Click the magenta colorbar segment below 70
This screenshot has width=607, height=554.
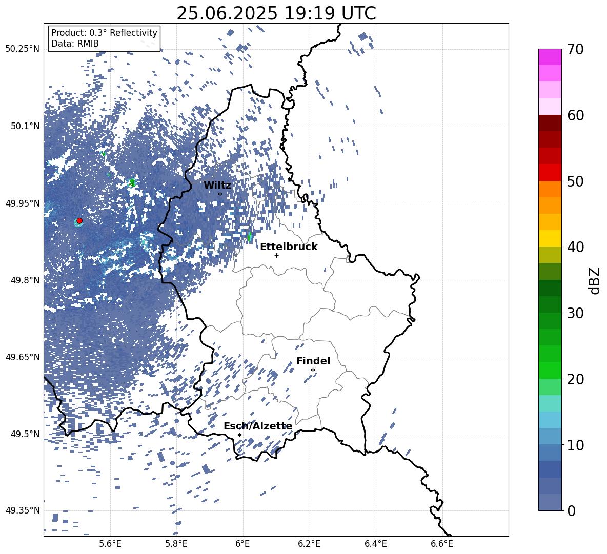coord(550,57)
